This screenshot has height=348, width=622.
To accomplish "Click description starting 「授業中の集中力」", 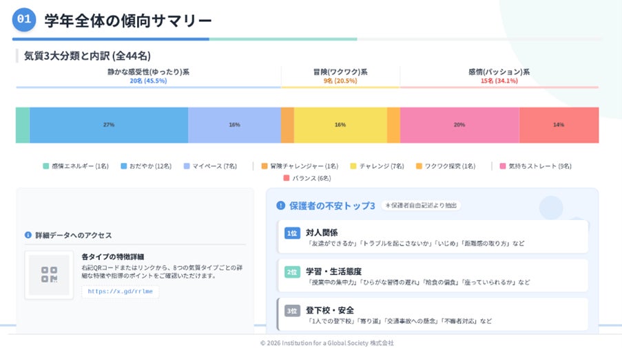I will [x=419, y=282].
